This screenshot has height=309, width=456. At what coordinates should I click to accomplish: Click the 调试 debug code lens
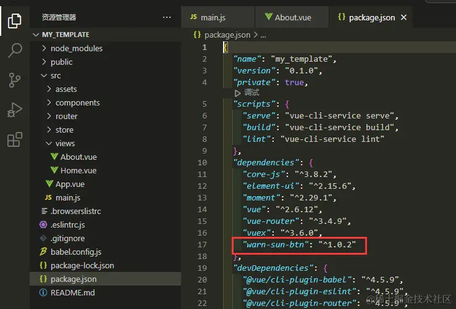[x=247, y=93]
